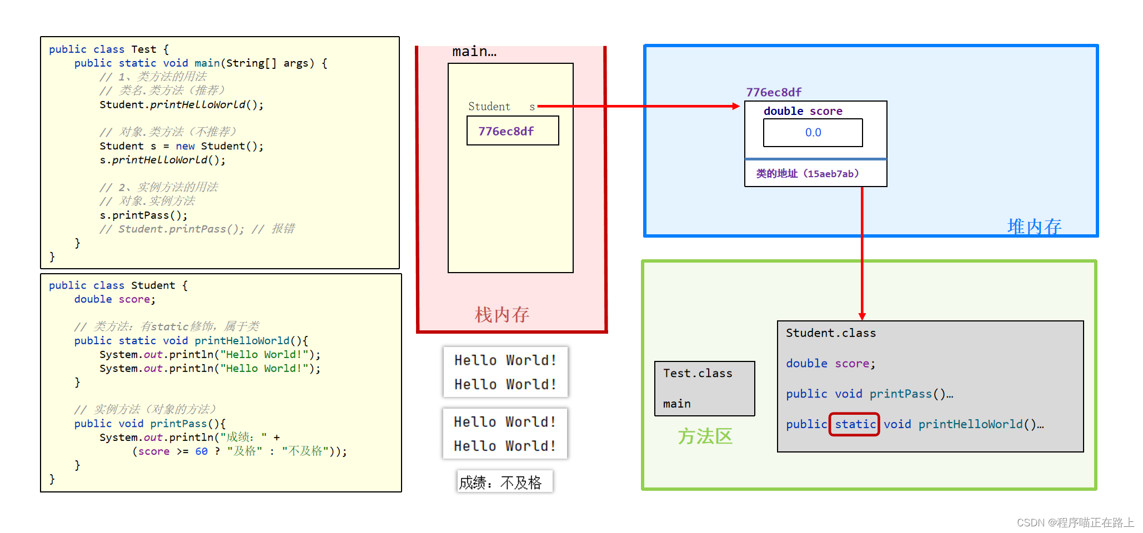1143x533 pixels.
Task: Click the 'double score' label in the heap object
Action: click(803, 111)
